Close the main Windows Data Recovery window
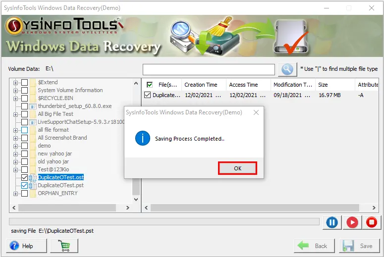384x257 pixels. tap(371, 8)
